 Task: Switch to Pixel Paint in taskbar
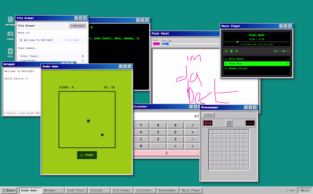[76, 190]
